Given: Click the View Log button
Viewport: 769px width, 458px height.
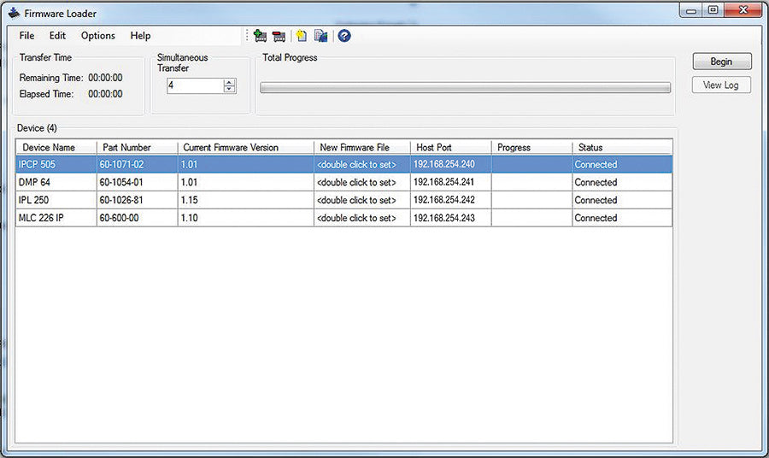Looking at the screenshot, I should point(721,85).
